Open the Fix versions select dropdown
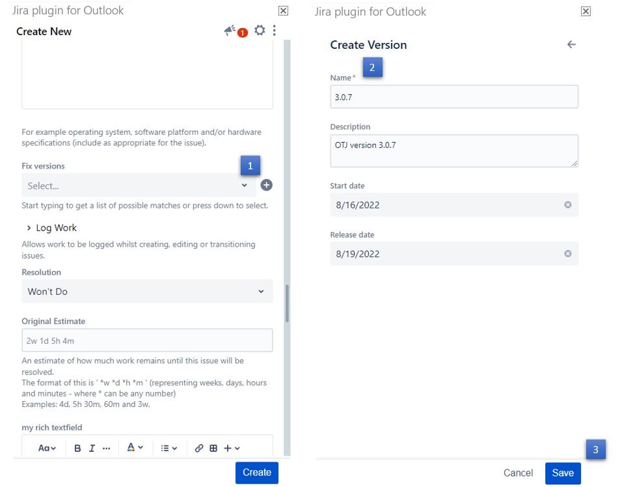Screen dimensions: 622x487 pyautogui.click(x=138, y=186)
